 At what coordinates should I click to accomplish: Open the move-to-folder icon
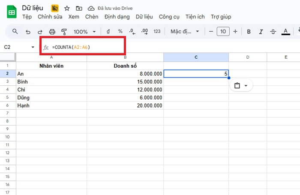pyautogui.click(x=79, y=8)
